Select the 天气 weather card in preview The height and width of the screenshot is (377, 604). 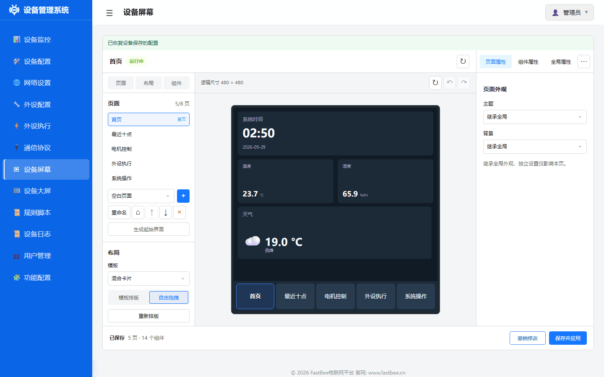[x=335, y=232]
